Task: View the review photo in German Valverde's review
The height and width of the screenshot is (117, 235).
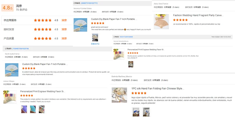Action: (131, 64)
